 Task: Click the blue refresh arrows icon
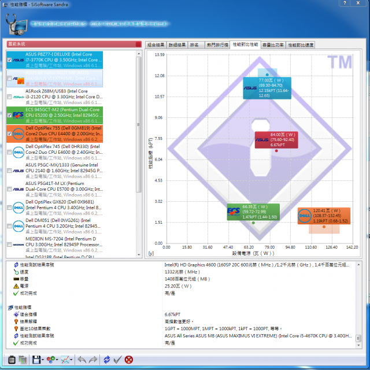pyautogui.click(x=106, y=360)
